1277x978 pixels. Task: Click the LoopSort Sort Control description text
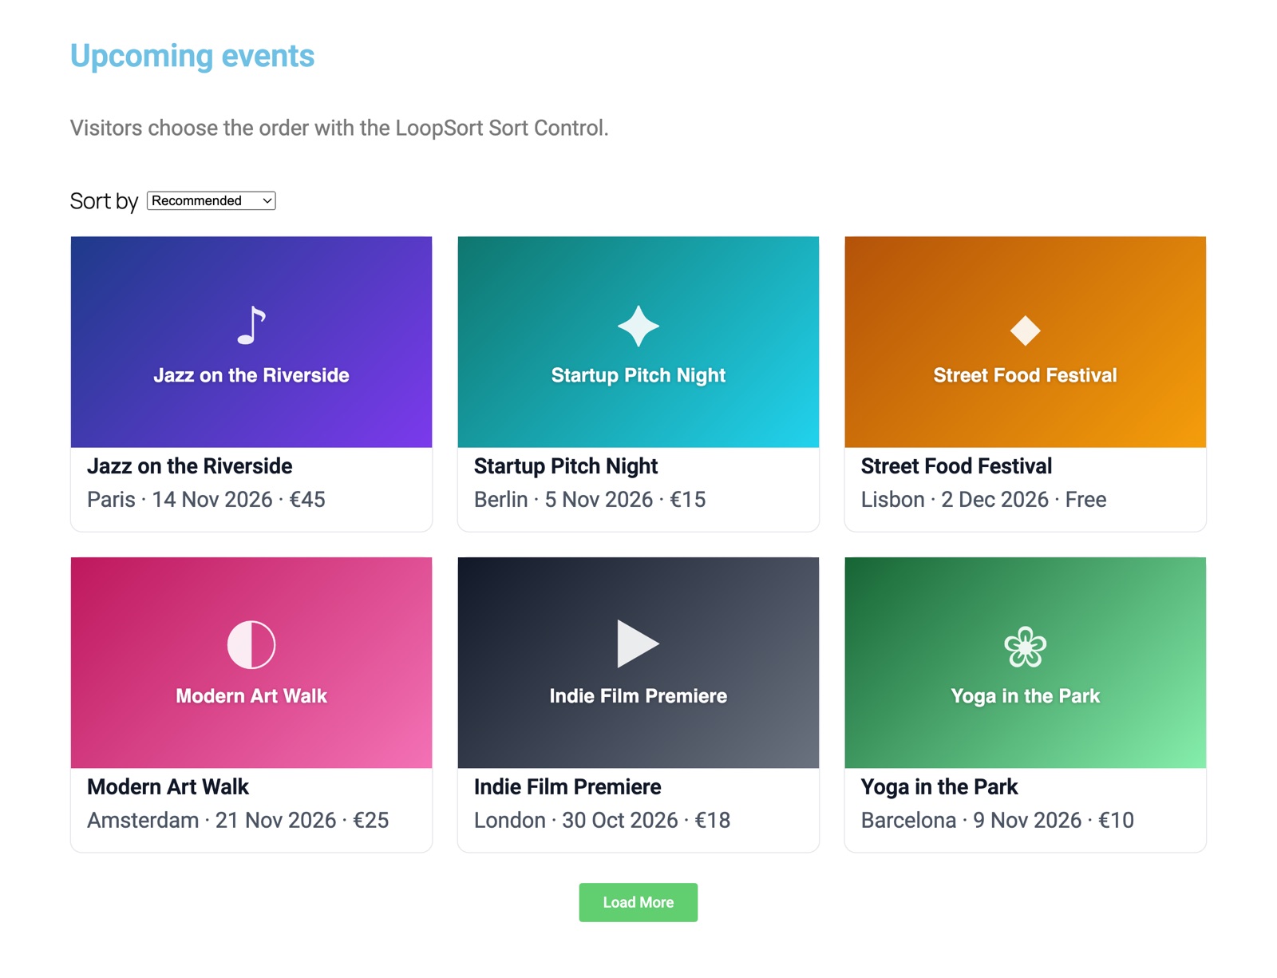(x=339, y=129)
